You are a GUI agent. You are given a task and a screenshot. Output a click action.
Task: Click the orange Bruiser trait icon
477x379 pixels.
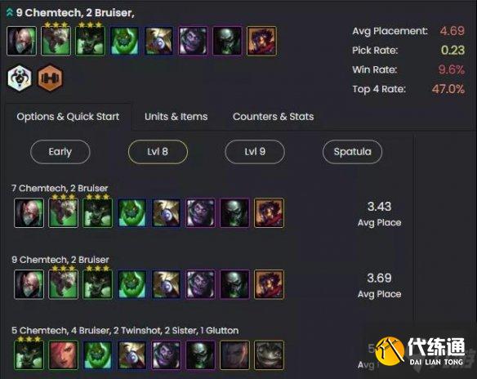tap(50, 78)
